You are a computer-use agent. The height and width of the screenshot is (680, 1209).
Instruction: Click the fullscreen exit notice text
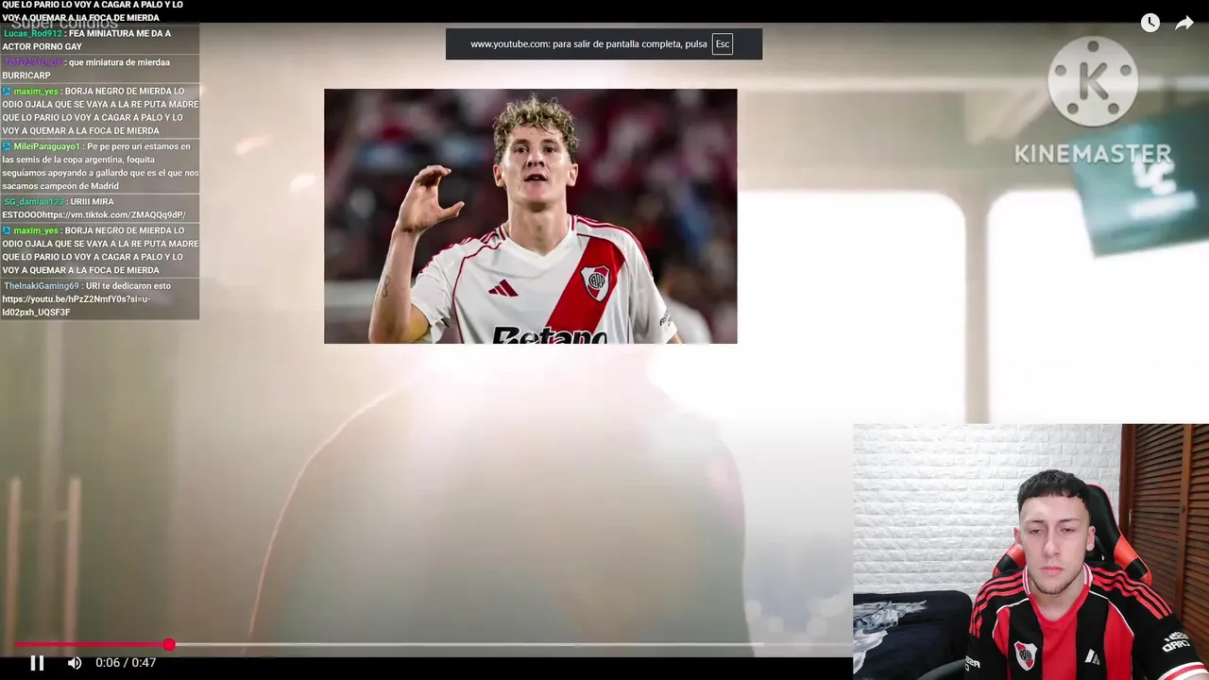click(x=588, y=44)
